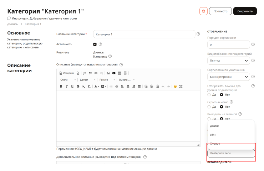Choose the Хлопок tag option
264x171 pixels.
[x=231, y=144]
